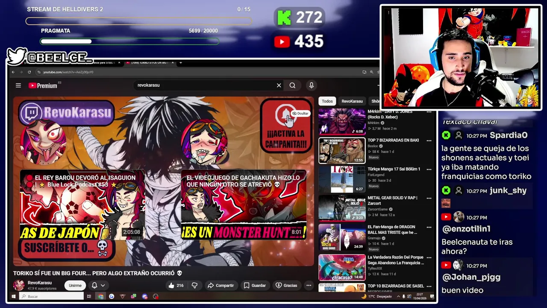
Task: Go forward in the browser
Action: coord(21,72)
